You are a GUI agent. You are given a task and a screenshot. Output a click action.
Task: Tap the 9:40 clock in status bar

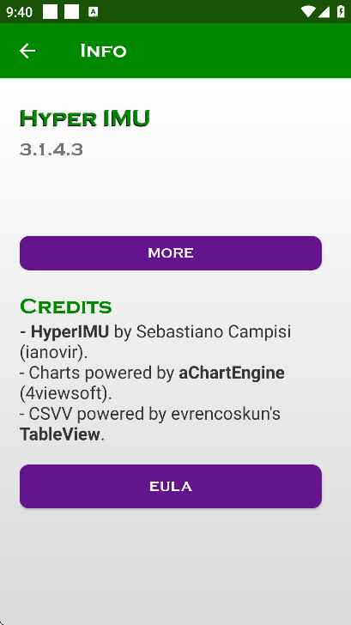(x=19, y=12)
